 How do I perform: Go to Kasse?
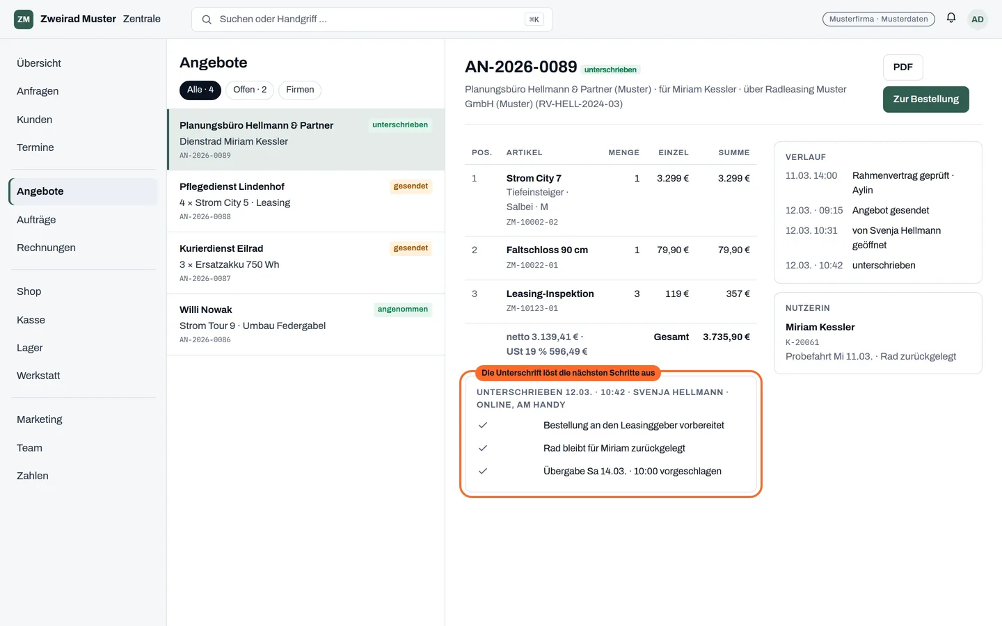tap(83, 320)
